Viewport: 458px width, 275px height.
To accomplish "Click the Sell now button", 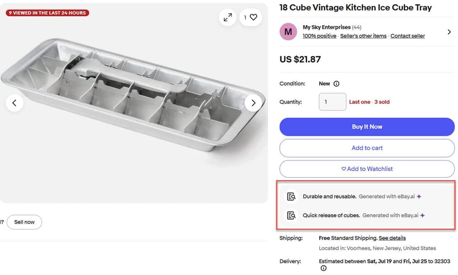I will (24, 222).
